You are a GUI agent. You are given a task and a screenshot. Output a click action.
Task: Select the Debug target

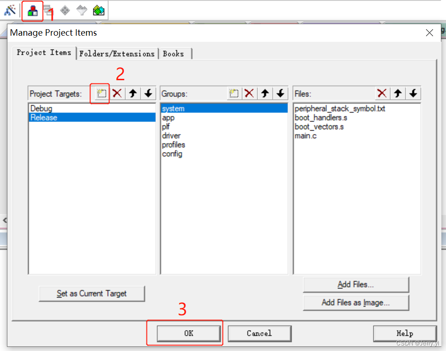[92, 108]
